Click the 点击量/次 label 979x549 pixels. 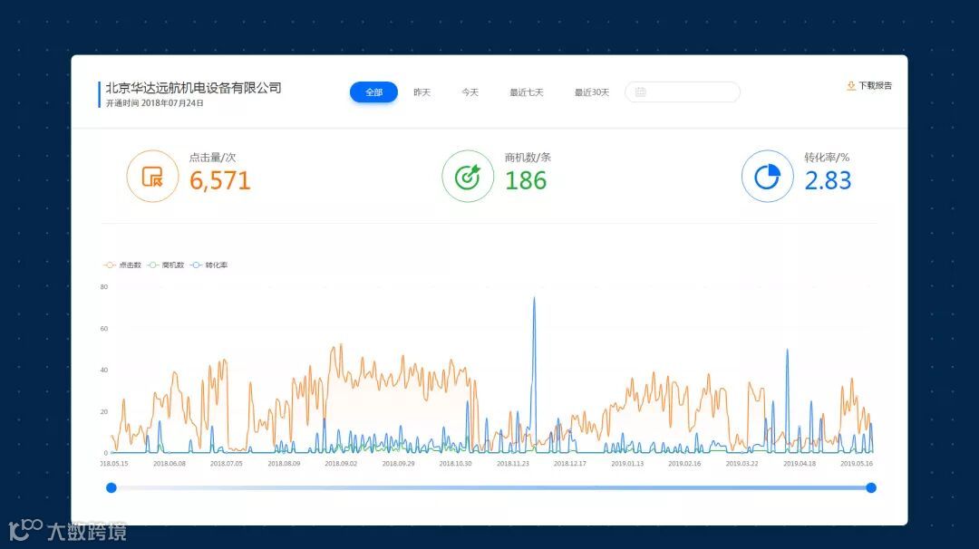[212, 158]
